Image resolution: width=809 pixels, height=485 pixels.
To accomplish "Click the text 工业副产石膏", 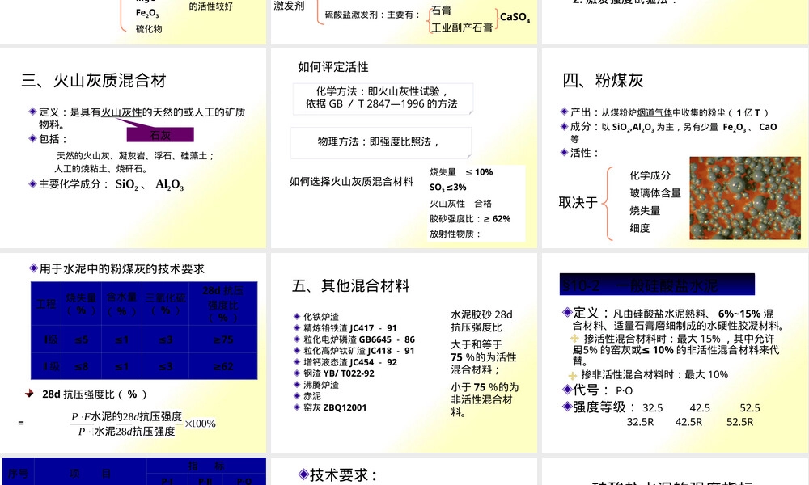I will click(x=462, y=27).
